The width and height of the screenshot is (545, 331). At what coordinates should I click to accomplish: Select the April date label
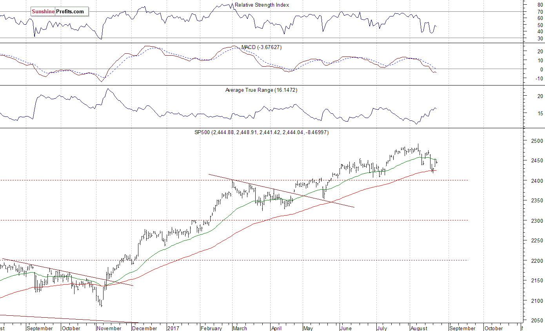coord(276,328)
